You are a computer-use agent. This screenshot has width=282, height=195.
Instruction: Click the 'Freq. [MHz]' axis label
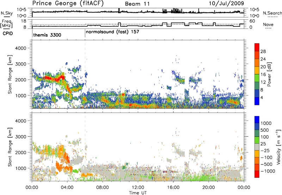point(6,24)
